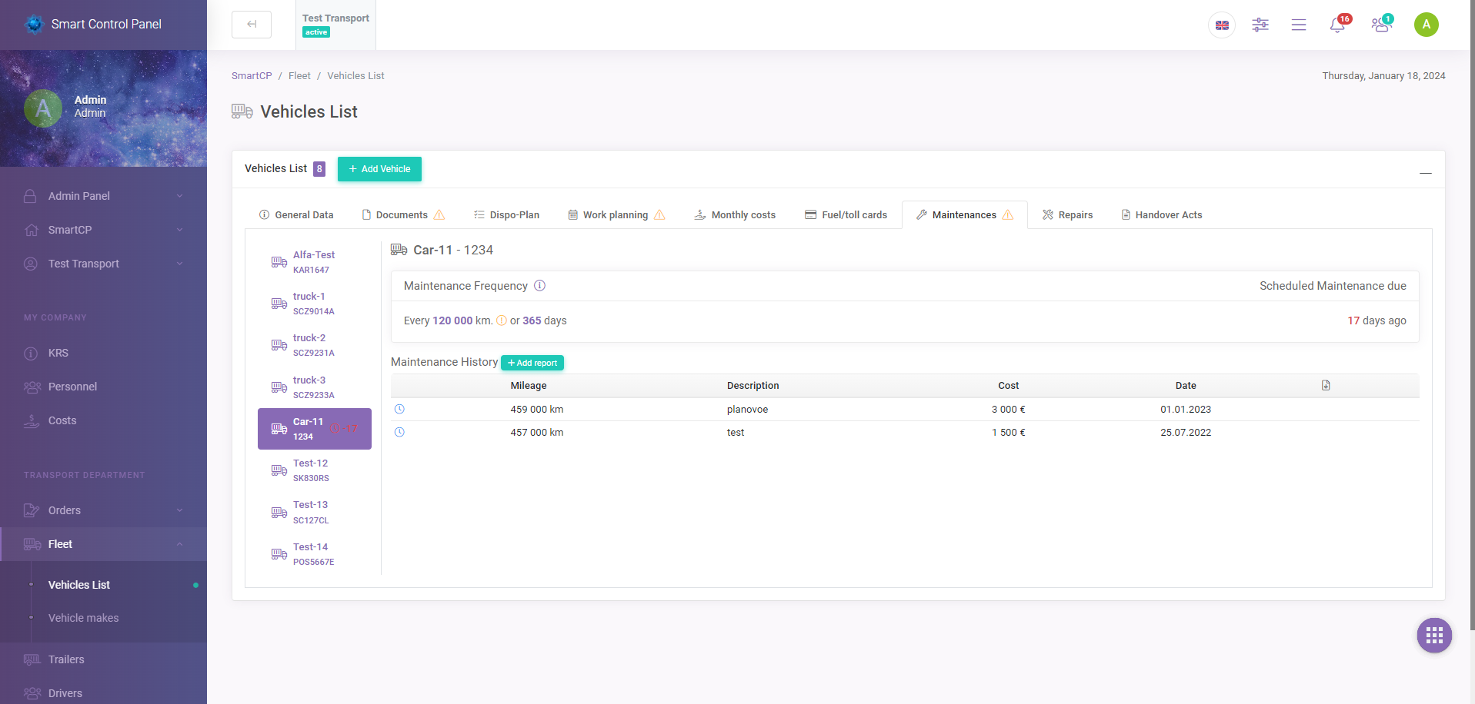This screenshot has height=704, width=1475.
Task: Open the notifications bell showing 16 alerts
Action: [x=1337, y=25]
